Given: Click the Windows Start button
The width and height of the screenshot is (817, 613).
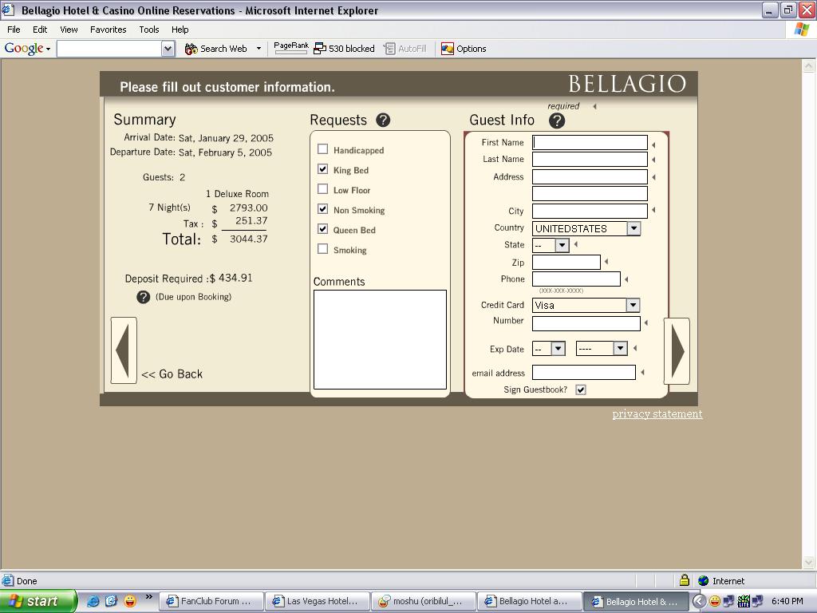Looking at the screenshot, I should click(38, 601).
